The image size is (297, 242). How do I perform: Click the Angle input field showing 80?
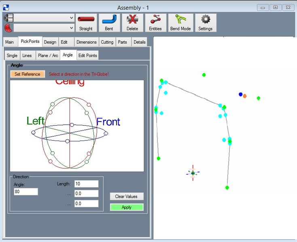(x=26, y=191)
